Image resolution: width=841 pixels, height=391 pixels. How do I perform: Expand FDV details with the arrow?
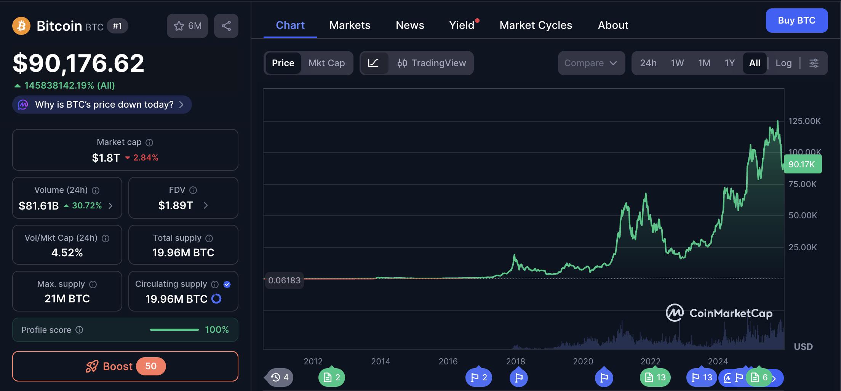[x=206, y=205]
